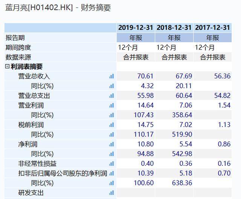
Task: Select expense value 60.64
Action: pyautogui.click(x=184, y=96)
